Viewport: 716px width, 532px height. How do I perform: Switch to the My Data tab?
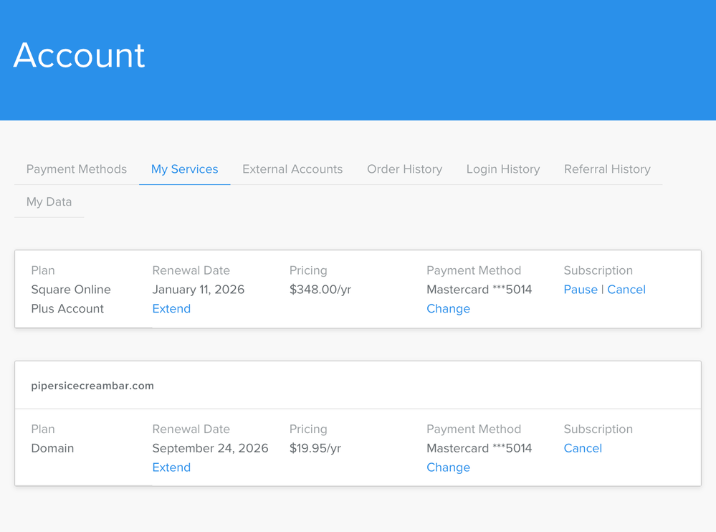pyautogui.click(x=49, y=201)
